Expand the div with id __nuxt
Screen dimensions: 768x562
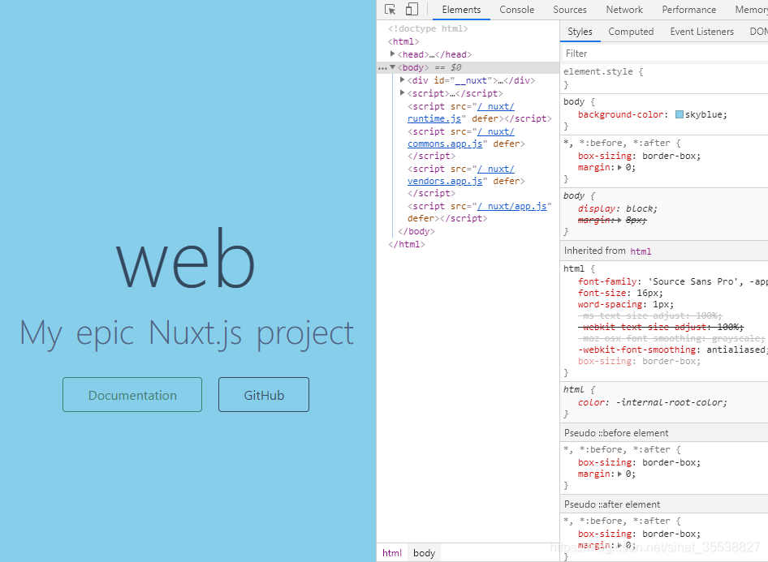[402, 79]
